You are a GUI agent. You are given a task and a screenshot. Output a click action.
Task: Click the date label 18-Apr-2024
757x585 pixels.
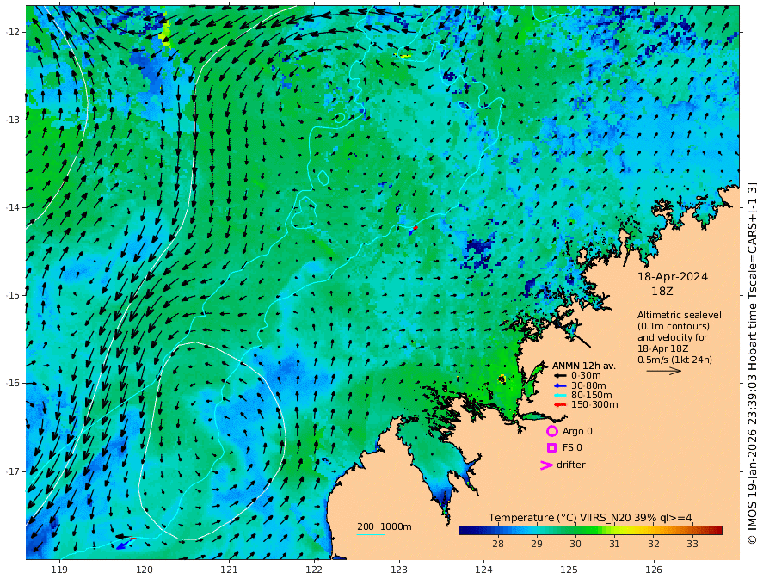(x=673, y=277)
